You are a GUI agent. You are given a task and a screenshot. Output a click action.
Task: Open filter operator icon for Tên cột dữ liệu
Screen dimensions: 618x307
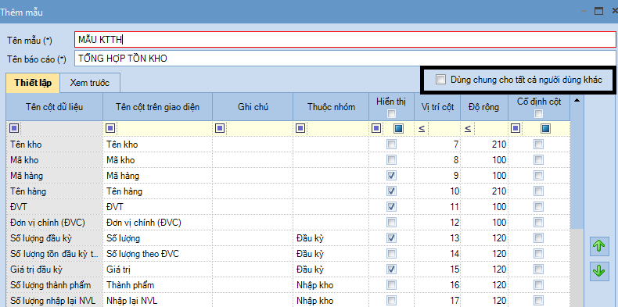[14, 128]
